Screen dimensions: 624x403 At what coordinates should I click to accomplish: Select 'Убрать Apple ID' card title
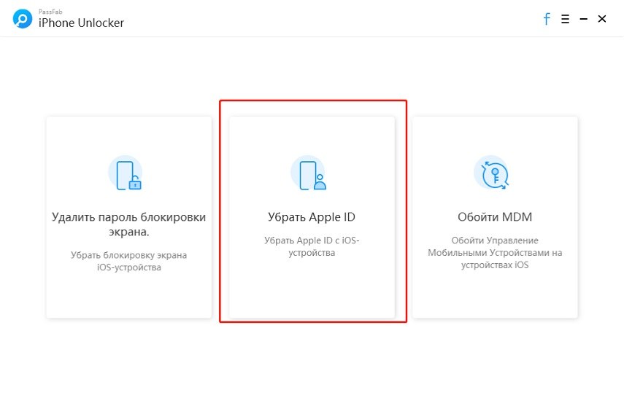coord(312,217)
